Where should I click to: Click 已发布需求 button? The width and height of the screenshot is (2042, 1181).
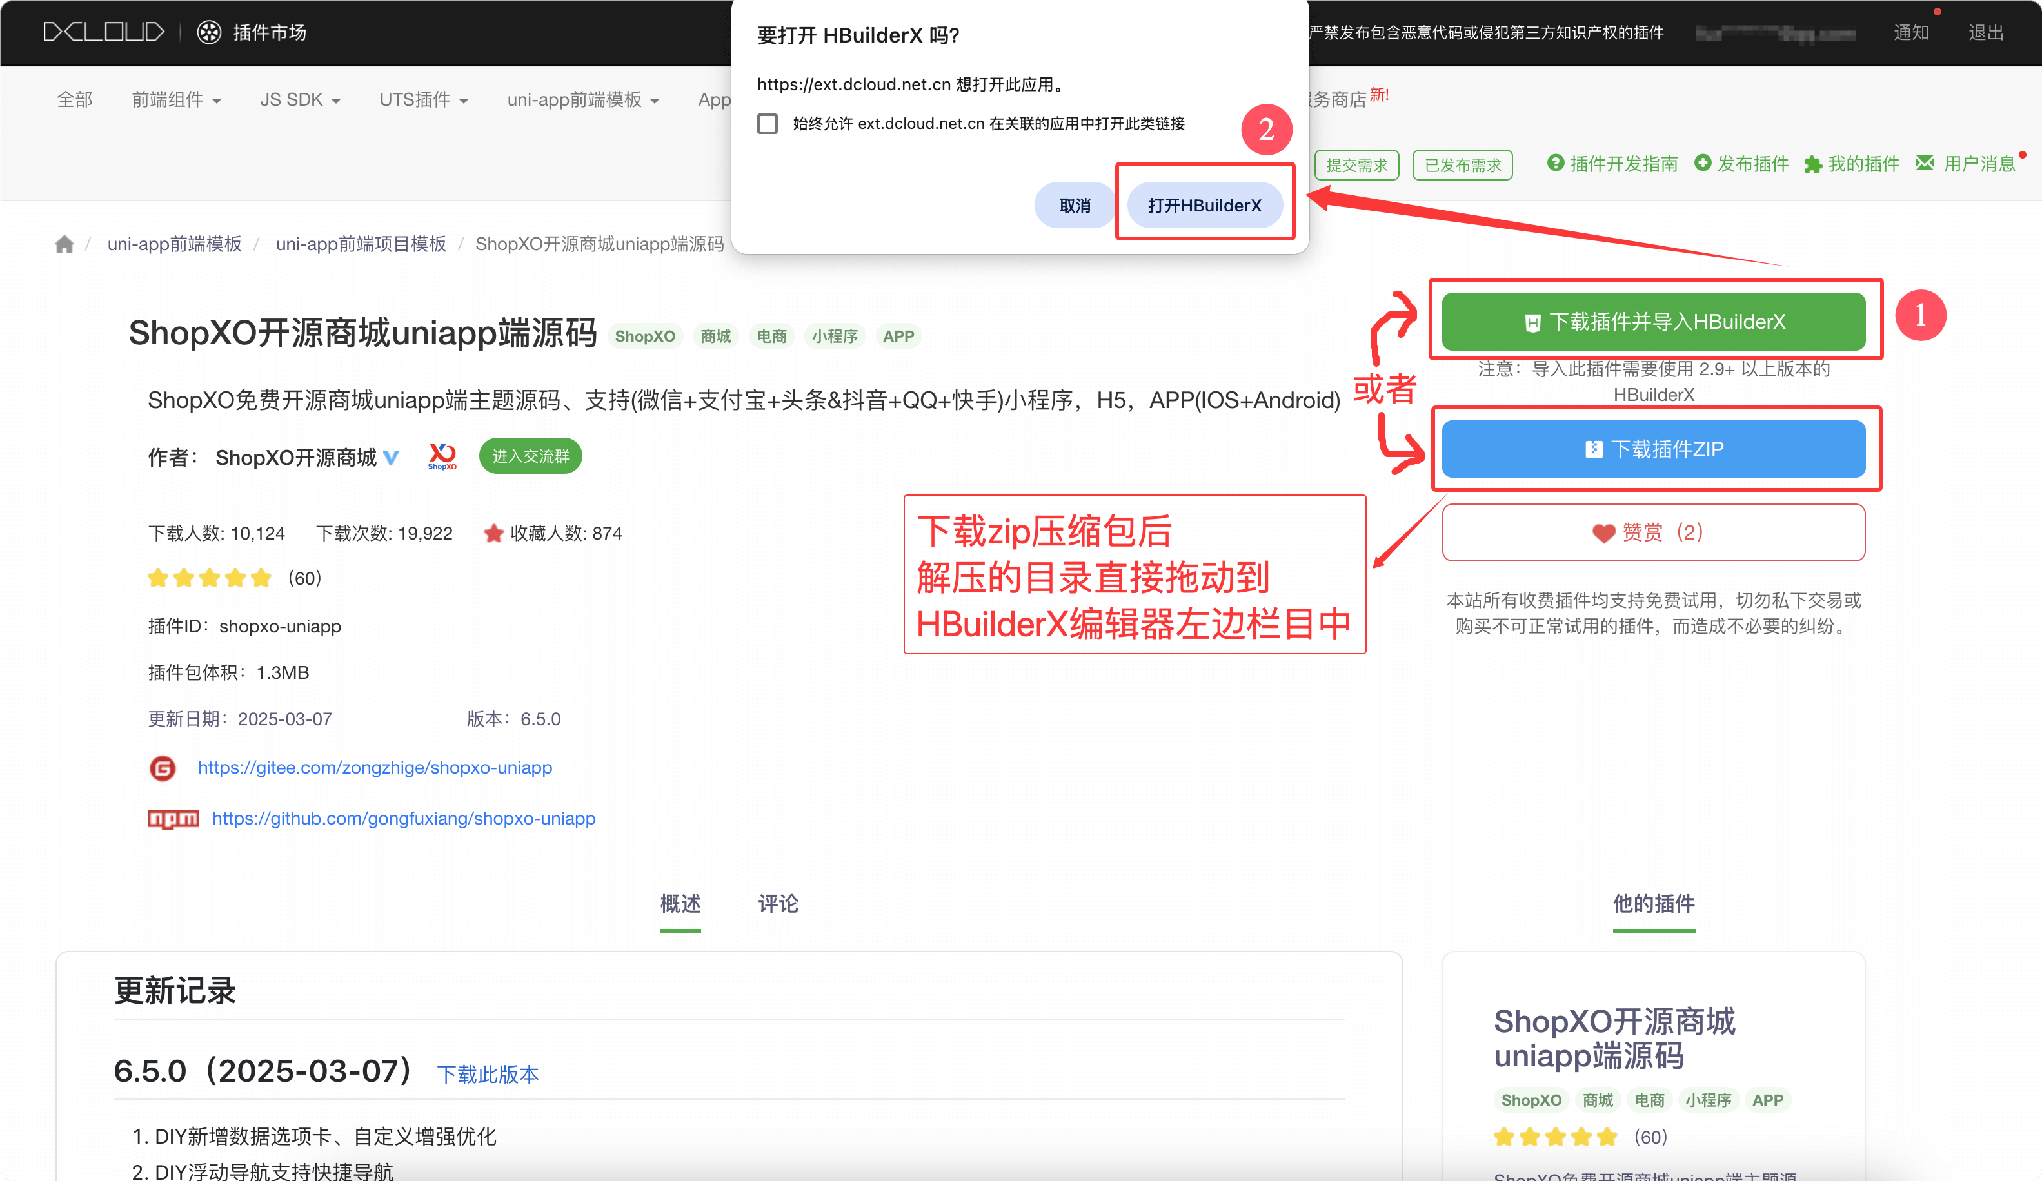point(1463,165)
